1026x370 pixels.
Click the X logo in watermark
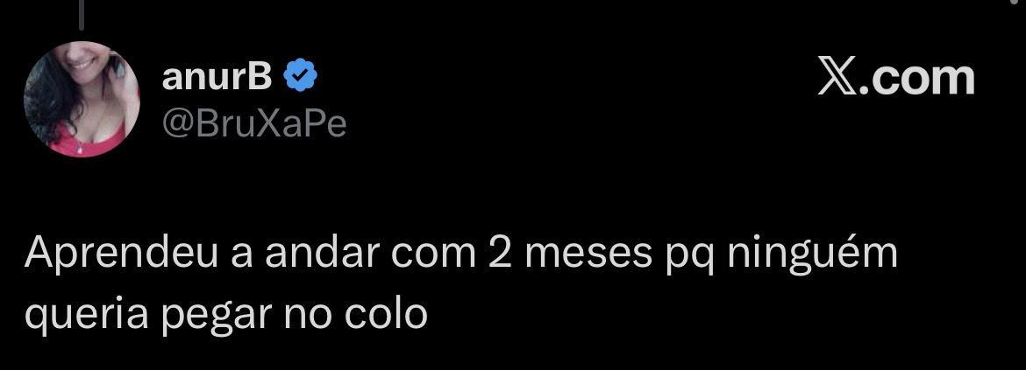[838, 77]
